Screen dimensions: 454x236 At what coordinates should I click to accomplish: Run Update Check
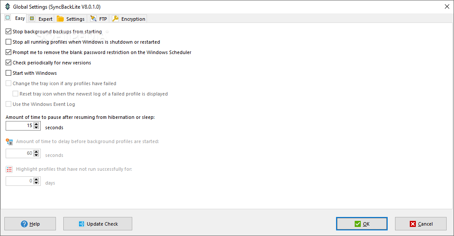point(98,224)
